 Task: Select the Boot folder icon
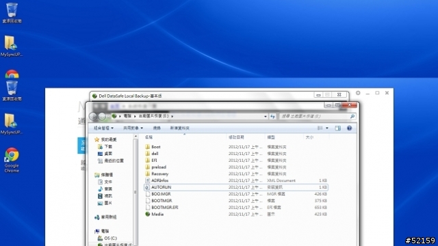click(148, 147)
